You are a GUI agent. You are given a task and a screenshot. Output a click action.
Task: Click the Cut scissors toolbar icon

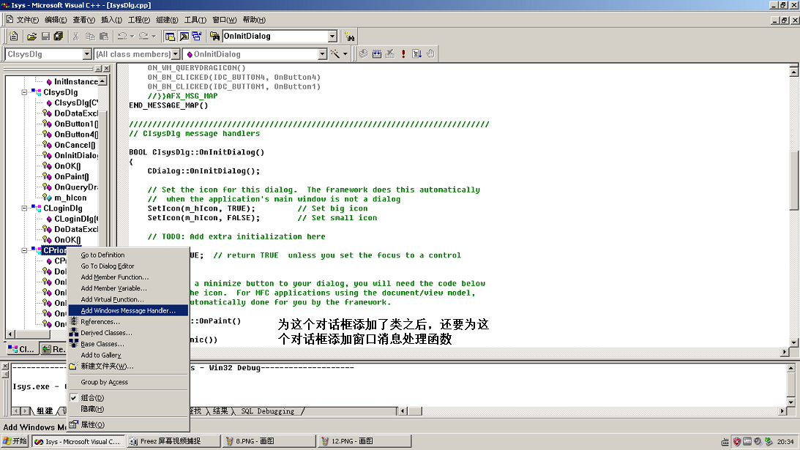[76, 37]
